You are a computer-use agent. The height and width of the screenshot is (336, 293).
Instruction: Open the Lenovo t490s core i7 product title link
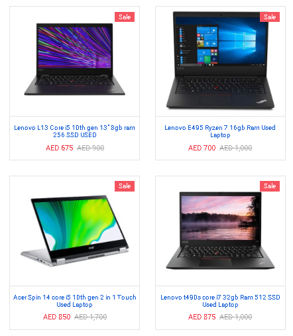click(220, 301)
